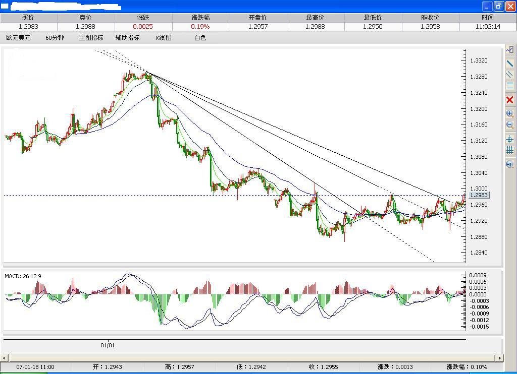Switch chart type via K线图 option
Screen dimensions: 517x374
[x=163, y=37]
